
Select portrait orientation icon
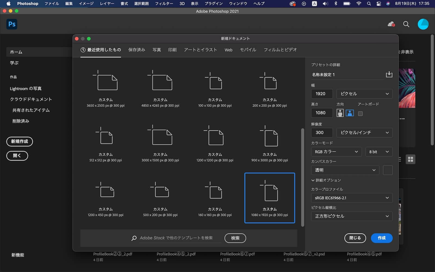[x=340, y=113]
